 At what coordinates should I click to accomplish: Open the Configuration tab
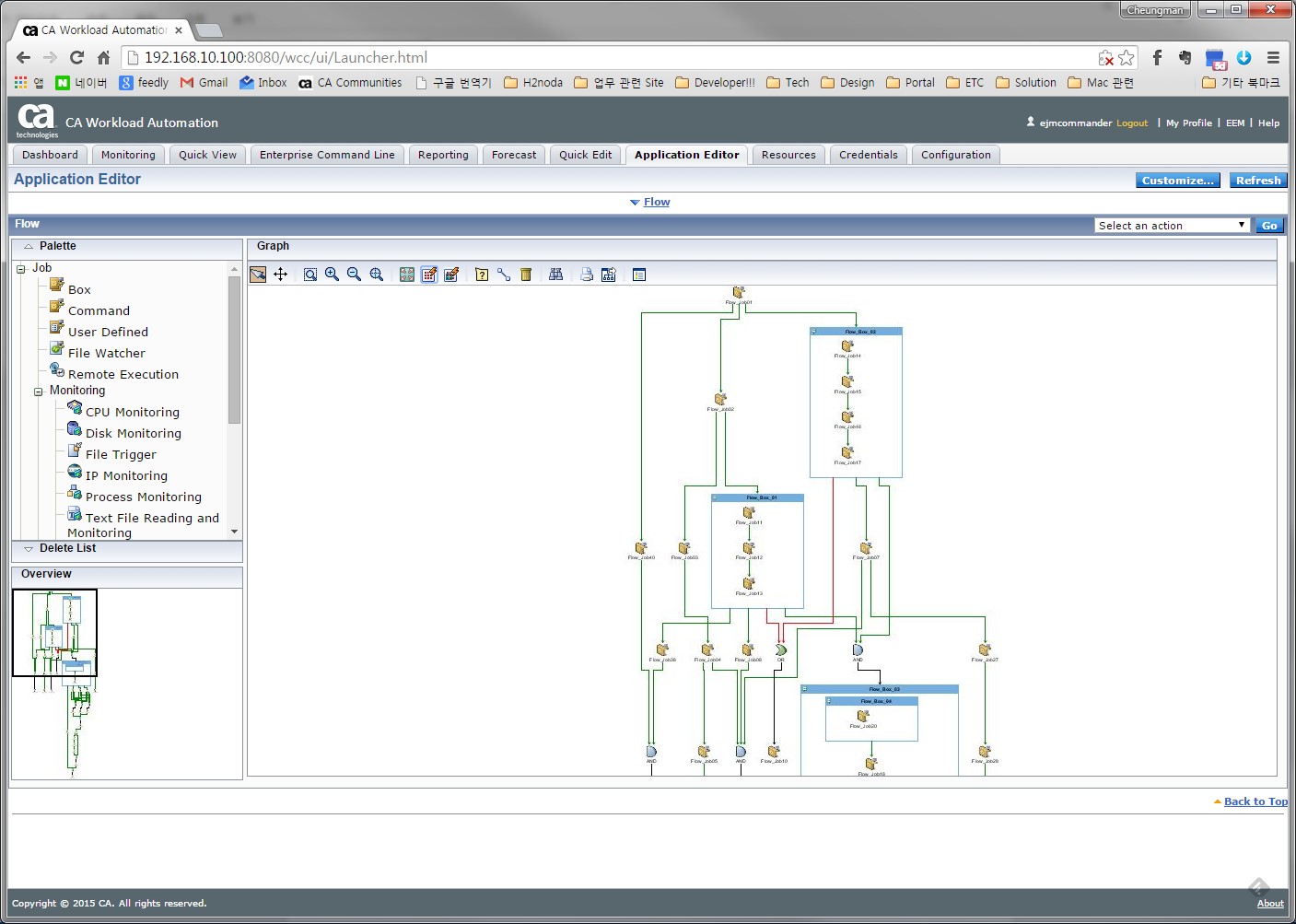(956, 155)
